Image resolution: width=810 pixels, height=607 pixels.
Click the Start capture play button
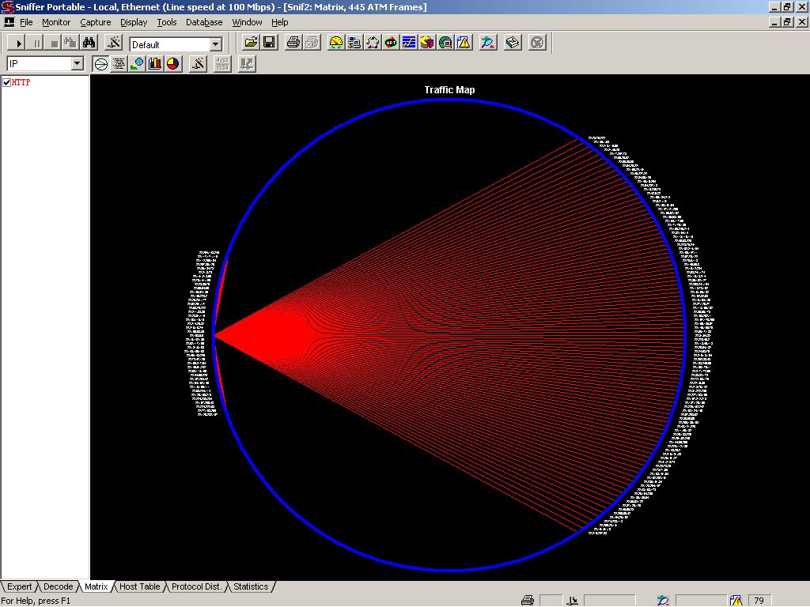[x=19, y=43]
